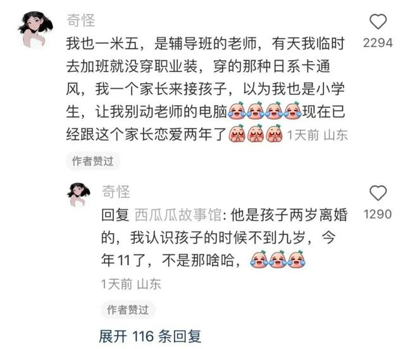Open the top commenter's avatar

35,29
